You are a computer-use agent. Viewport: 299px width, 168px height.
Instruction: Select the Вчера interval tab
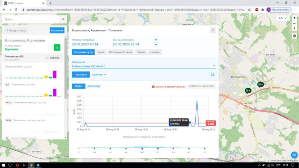(101, 52)
